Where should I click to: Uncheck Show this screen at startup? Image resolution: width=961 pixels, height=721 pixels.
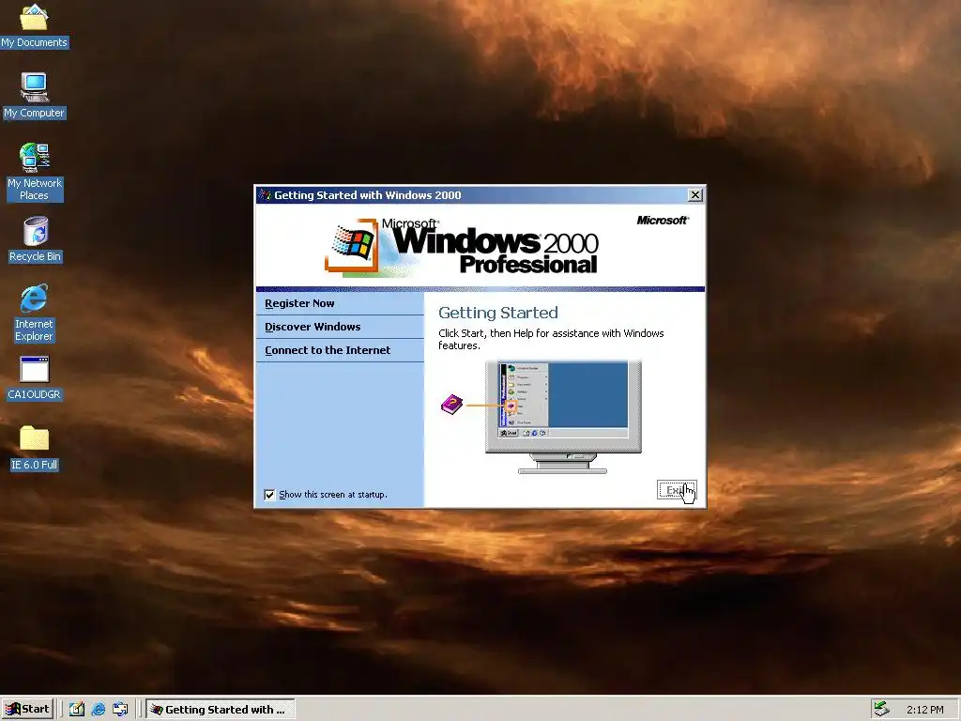tap(269, 495)
